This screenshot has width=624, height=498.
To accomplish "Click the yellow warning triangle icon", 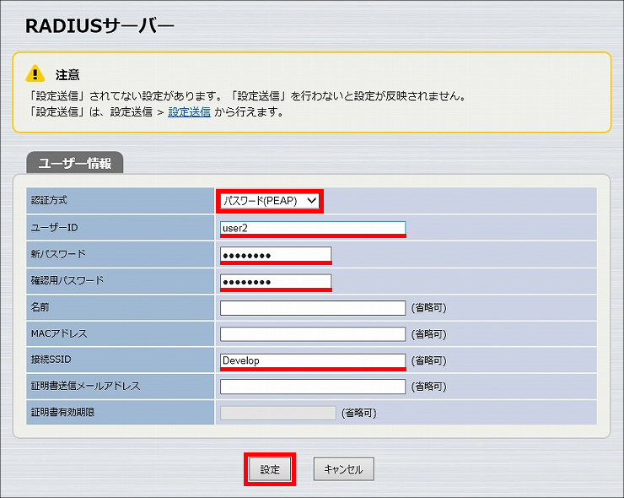I will pyautogui.click(x=35, y=73).
